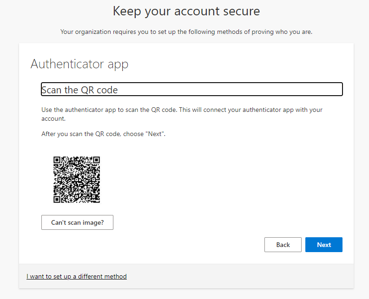Viewport: 369px width, 299px height.
Task: Select the top-left finder square of QR code
Action: pos(57,160)
